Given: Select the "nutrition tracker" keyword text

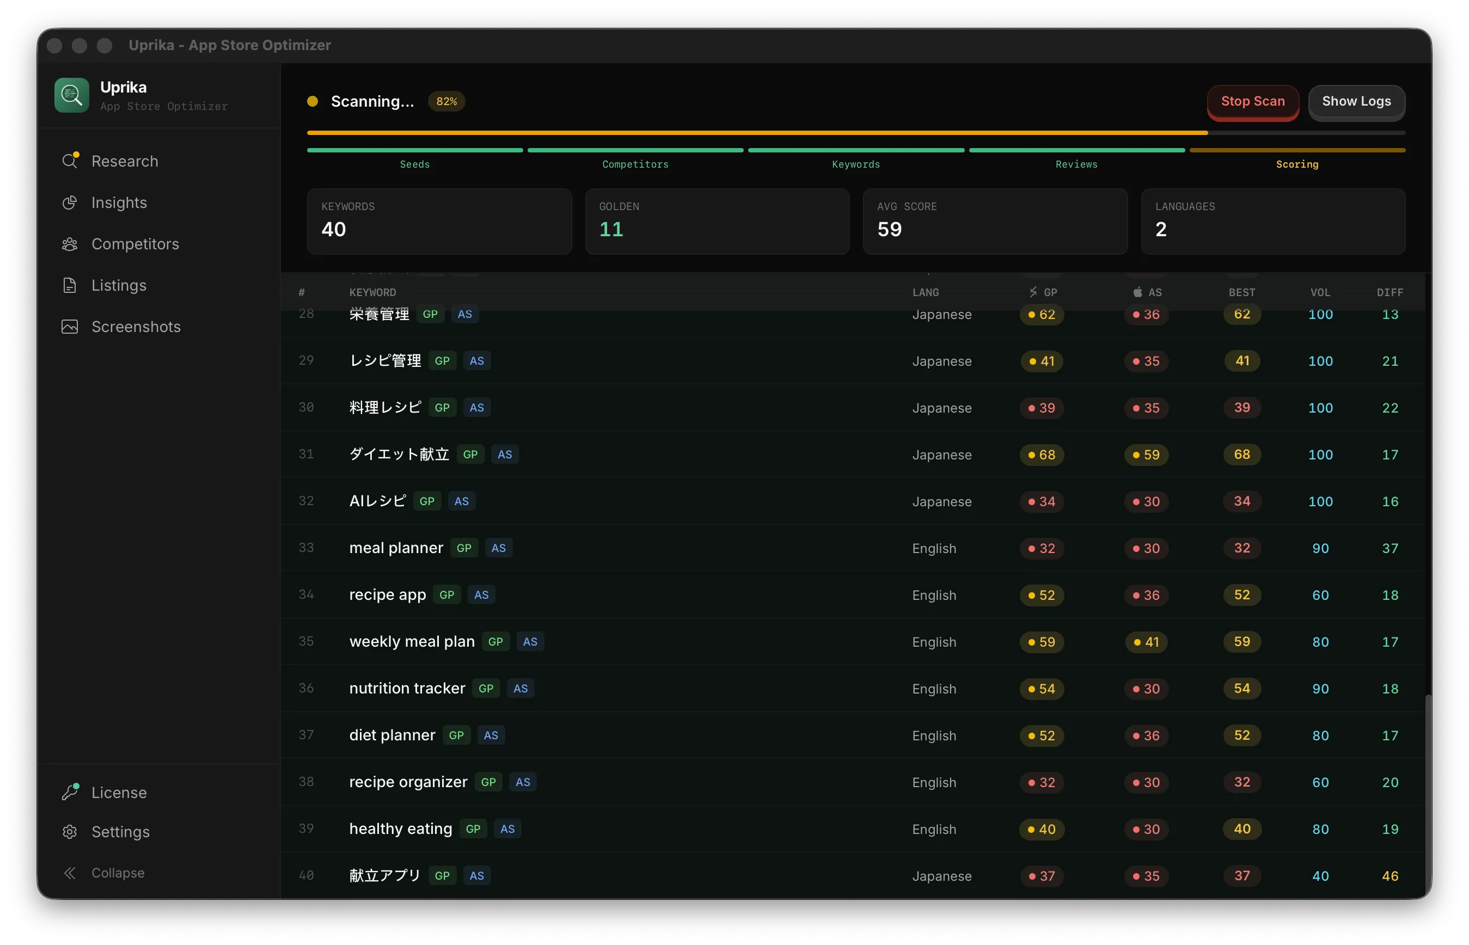Looking at the screenshot, I should [407, 689].
